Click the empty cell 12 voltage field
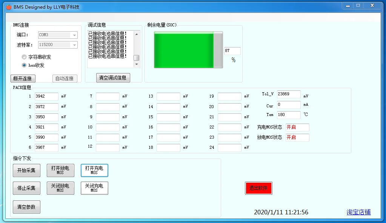This screenshot has width=386, height=223. (x=108, y=148)
